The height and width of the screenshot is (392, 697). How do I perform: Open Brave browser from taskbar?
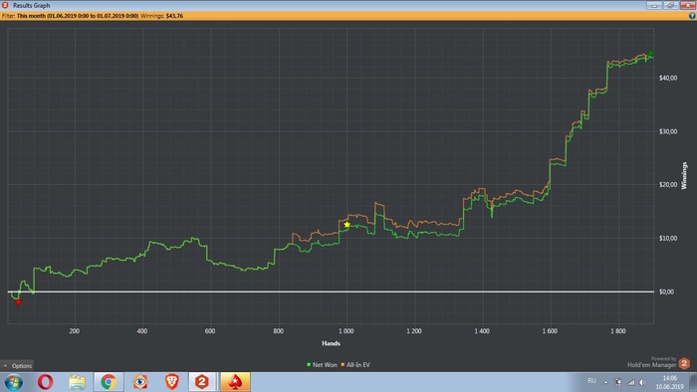(x=171, y=382)
